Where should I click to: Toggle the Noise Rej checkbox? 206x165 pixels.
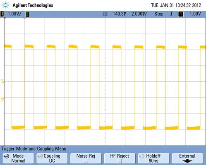coord(86,161)
